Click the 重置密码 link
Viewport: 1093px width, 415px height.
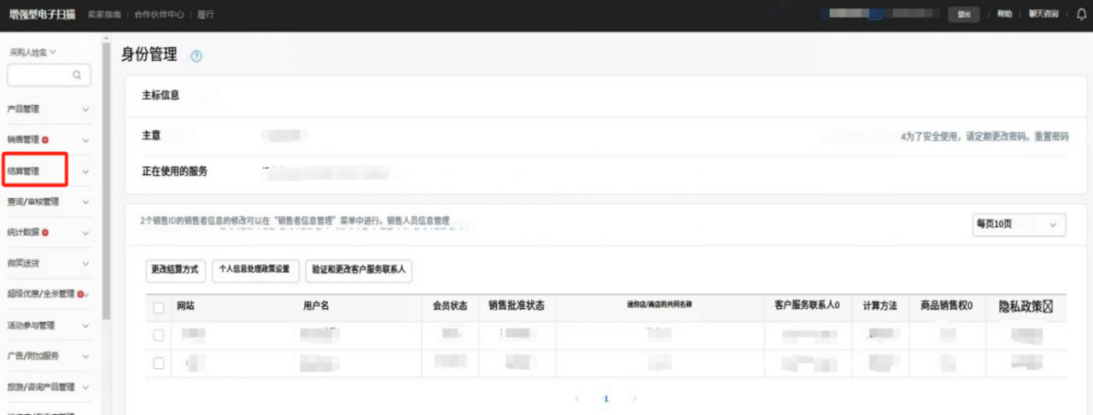tap(1051, 137)
